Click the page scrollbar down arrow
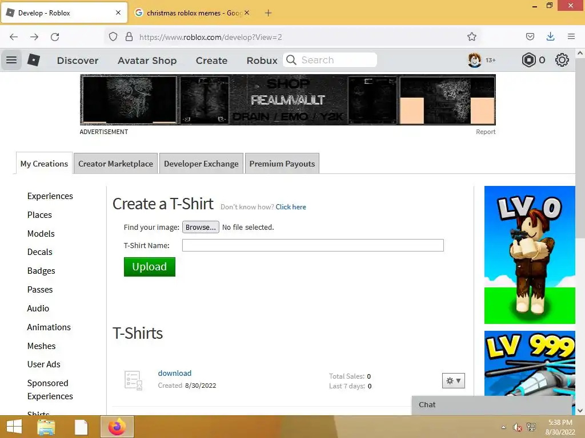The image size is (585, 438). coord(580,411)
